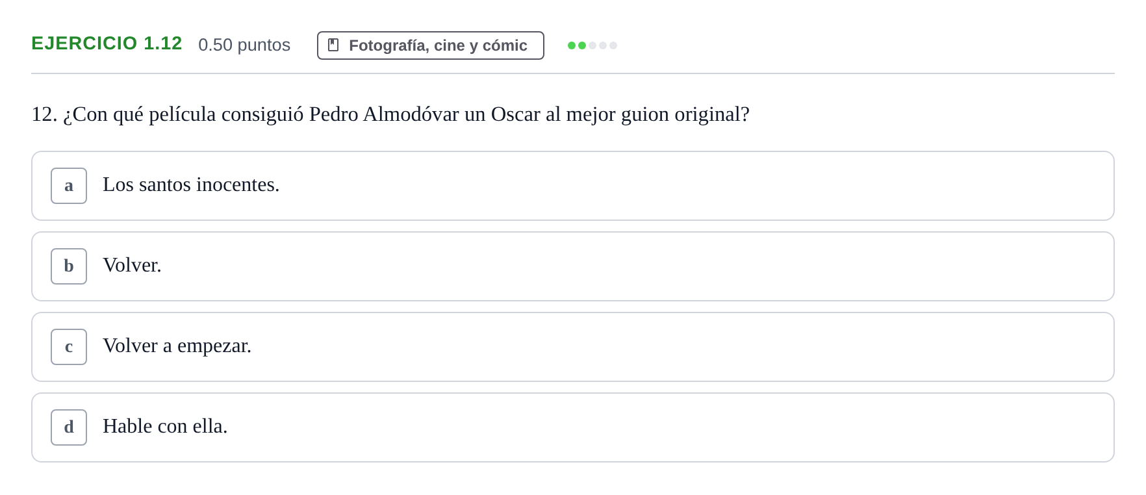
Task: Choose the answer Hable con ella
Action: tap(165, 427)
